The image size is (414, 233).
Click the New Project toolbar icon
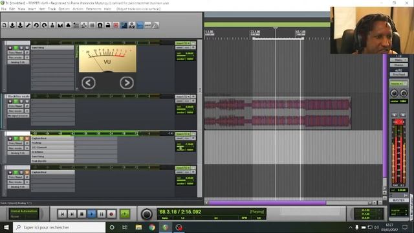pyautogui.click(x=5, y=25)
